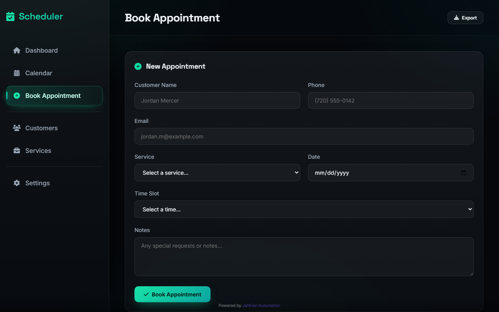Click the Phone field label
This screenshot has height=312, width=499.
tap(316, 85)
